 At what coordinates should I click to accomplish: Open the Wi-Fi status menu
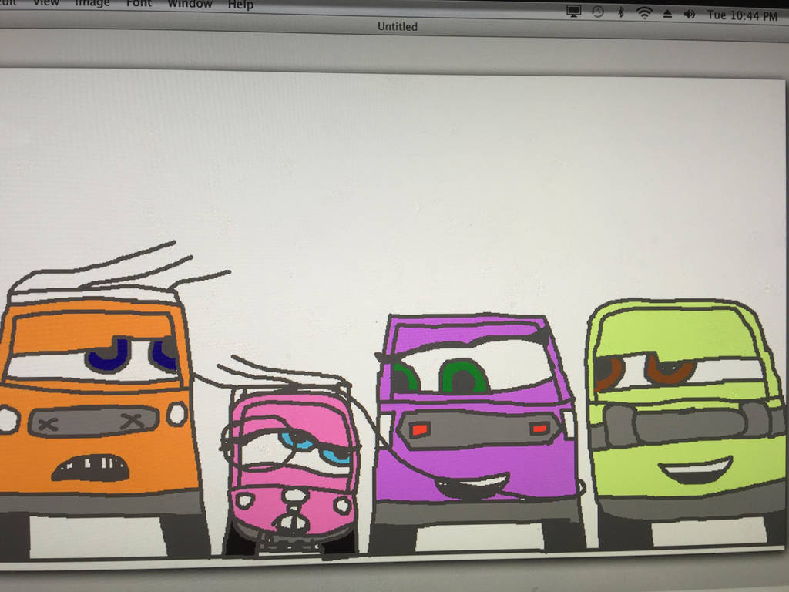[x=644, y=13]
